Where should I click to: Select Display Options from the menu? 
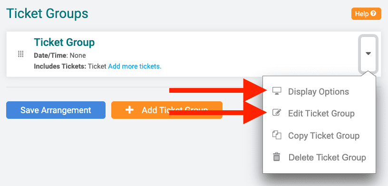(x=319, y=92)
